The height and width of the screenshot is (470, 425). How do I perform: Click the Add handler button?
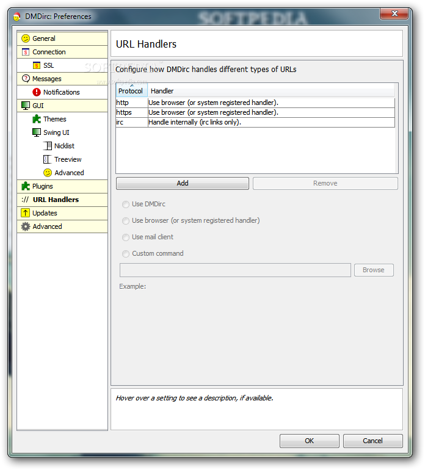tap(183, 183)
